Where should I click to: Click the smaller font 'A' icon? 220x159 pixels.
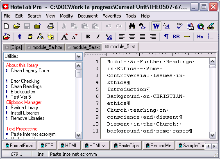pos(75,37)
